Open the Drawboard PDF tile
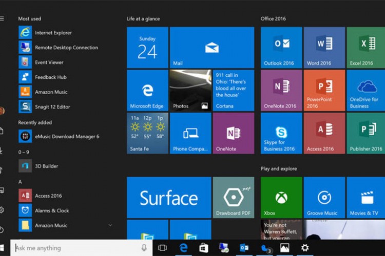Image resolution: width=385 pixels, height=256 pixels. pyautogui.click(x=234, y=198)
